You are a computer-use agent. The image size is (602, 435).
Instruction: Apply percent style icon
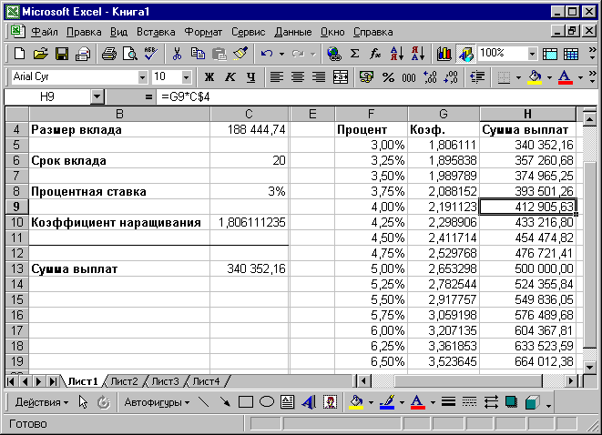click(x=388, y=77)
